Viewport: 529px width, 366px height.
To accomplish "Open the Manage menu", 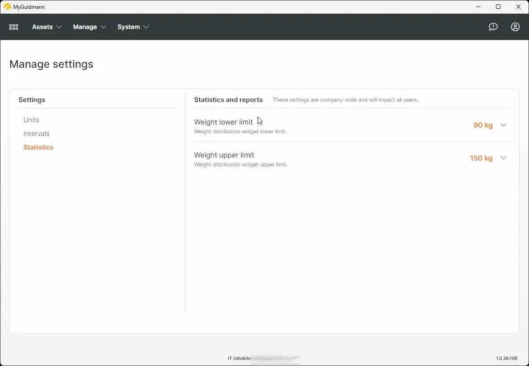I will point(85,27).
